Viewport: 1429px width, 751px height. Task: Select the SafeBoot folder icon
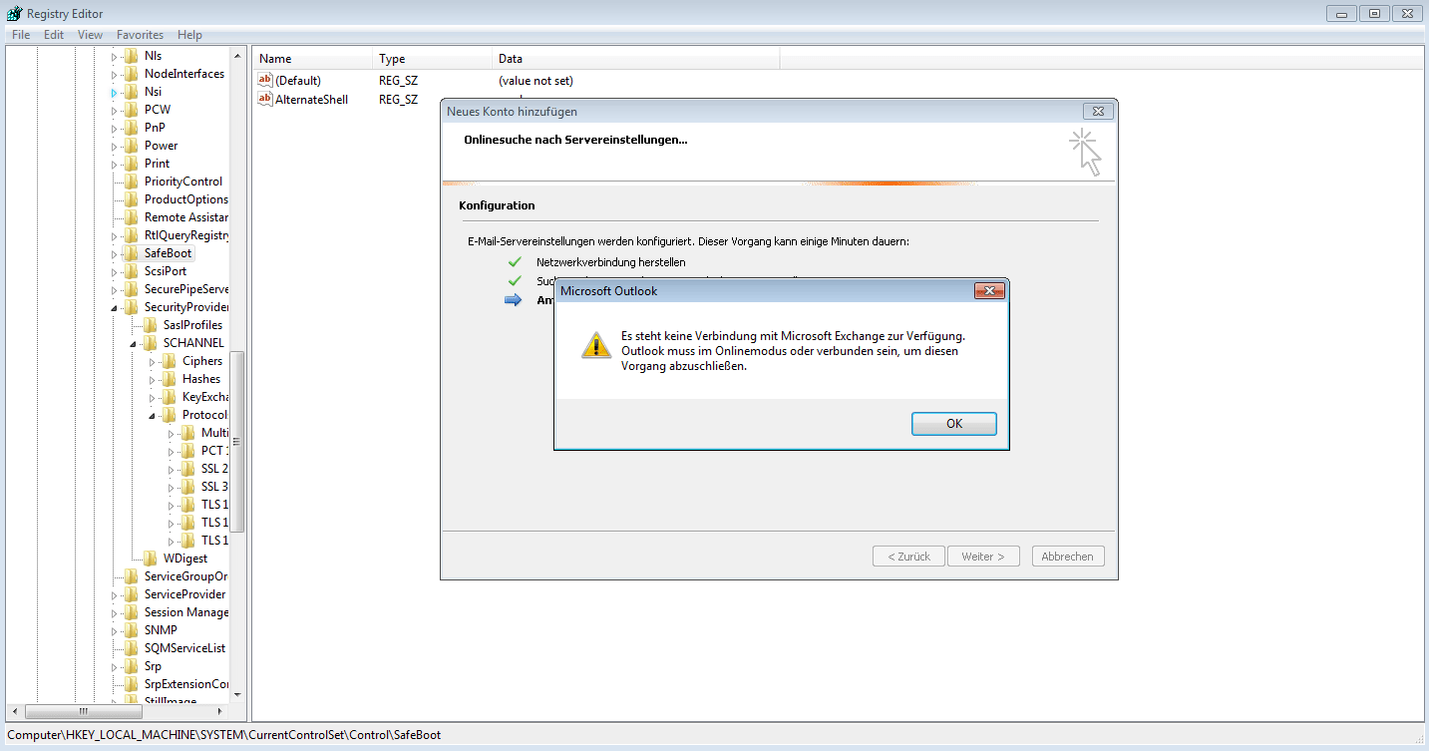tap(131, 253)
